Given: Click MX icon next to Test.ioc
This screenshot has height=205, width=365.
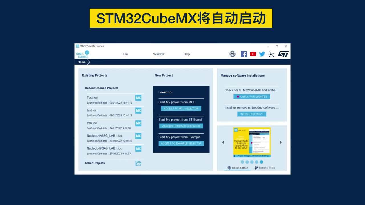Looking at the screenshot, I should 138,98.
